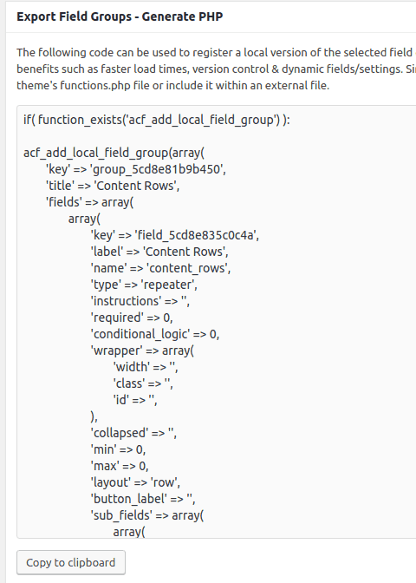The width and height of the screenshot is (416, 583).
Task: Click the 'fields' => array( line
Action: pyautogui.click(x=89, y=202)
